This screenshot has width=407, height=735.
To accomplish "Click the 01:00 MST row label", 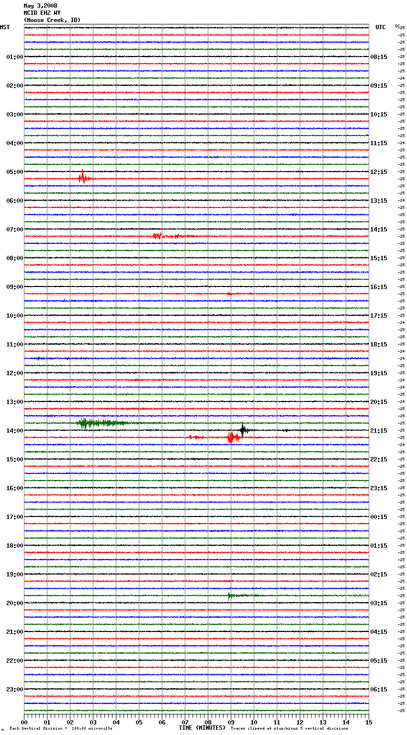I will [15, 57].
